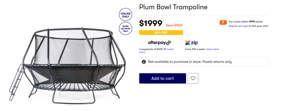Click the red Save $500 text
The image size is (286, 111).
coord(174,25)
